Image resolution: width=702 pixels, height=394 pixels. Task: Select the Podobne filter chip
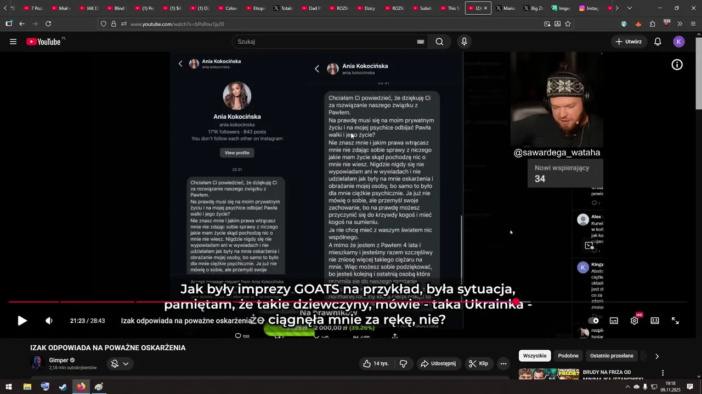click(x=568, y=356)
